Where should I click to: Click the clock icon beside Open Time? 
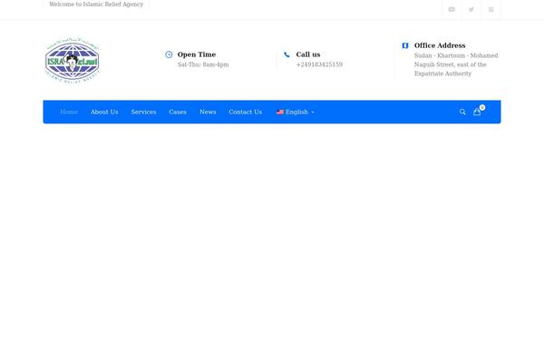pos(169,54)
